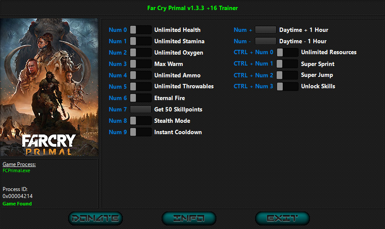Turn on Unlimited Oxygen switch

click(x=141, y=52)
